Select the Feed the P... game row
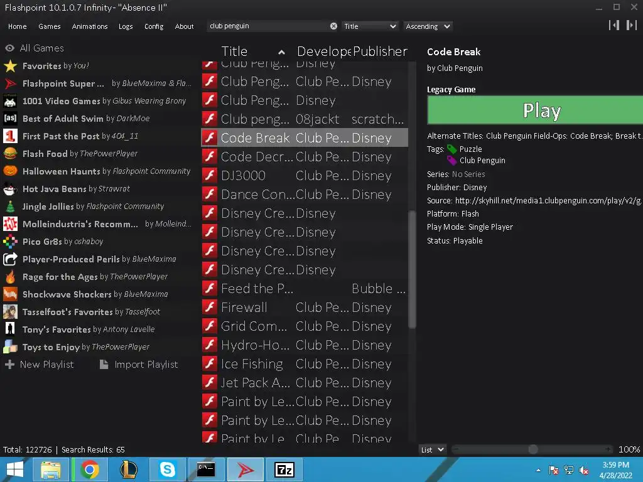 point(305,289)
